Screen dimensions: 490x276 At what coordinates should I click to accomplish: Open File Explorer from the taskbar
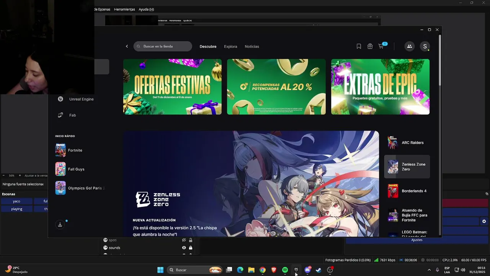tap(251, 270)
